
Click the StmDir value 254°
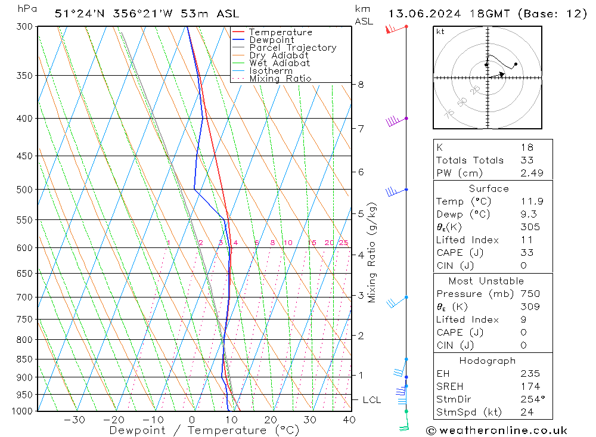coord(533,399)
